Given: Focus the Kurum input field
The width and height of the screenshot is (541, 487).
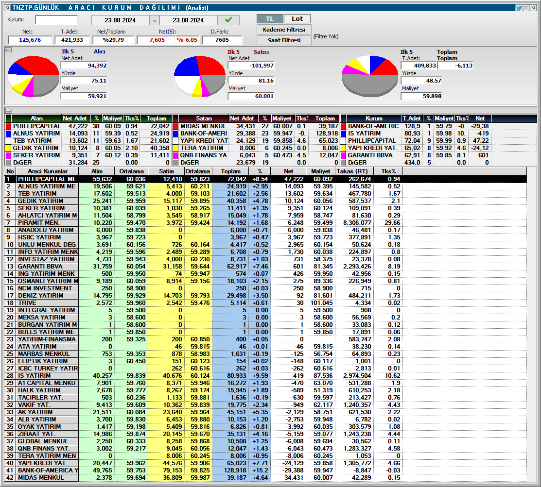Looking at the screenshot, I should coord(56,20).
